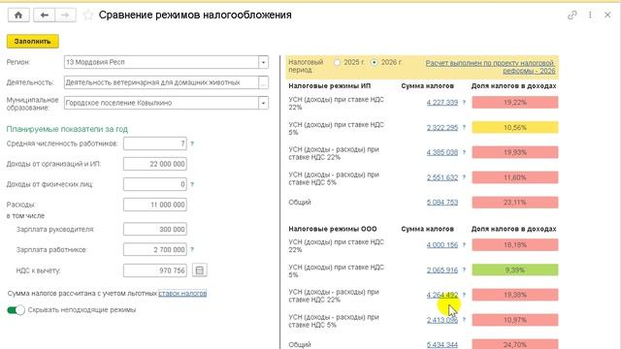Click the Доходы от организаций и ИП field
Image resolution: width=621 pixels, height=349 pixels.
coord(155,164)
